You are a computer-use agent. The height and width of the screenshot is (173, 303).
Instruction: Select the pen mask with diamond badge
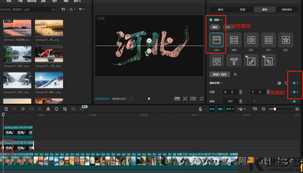268,61
